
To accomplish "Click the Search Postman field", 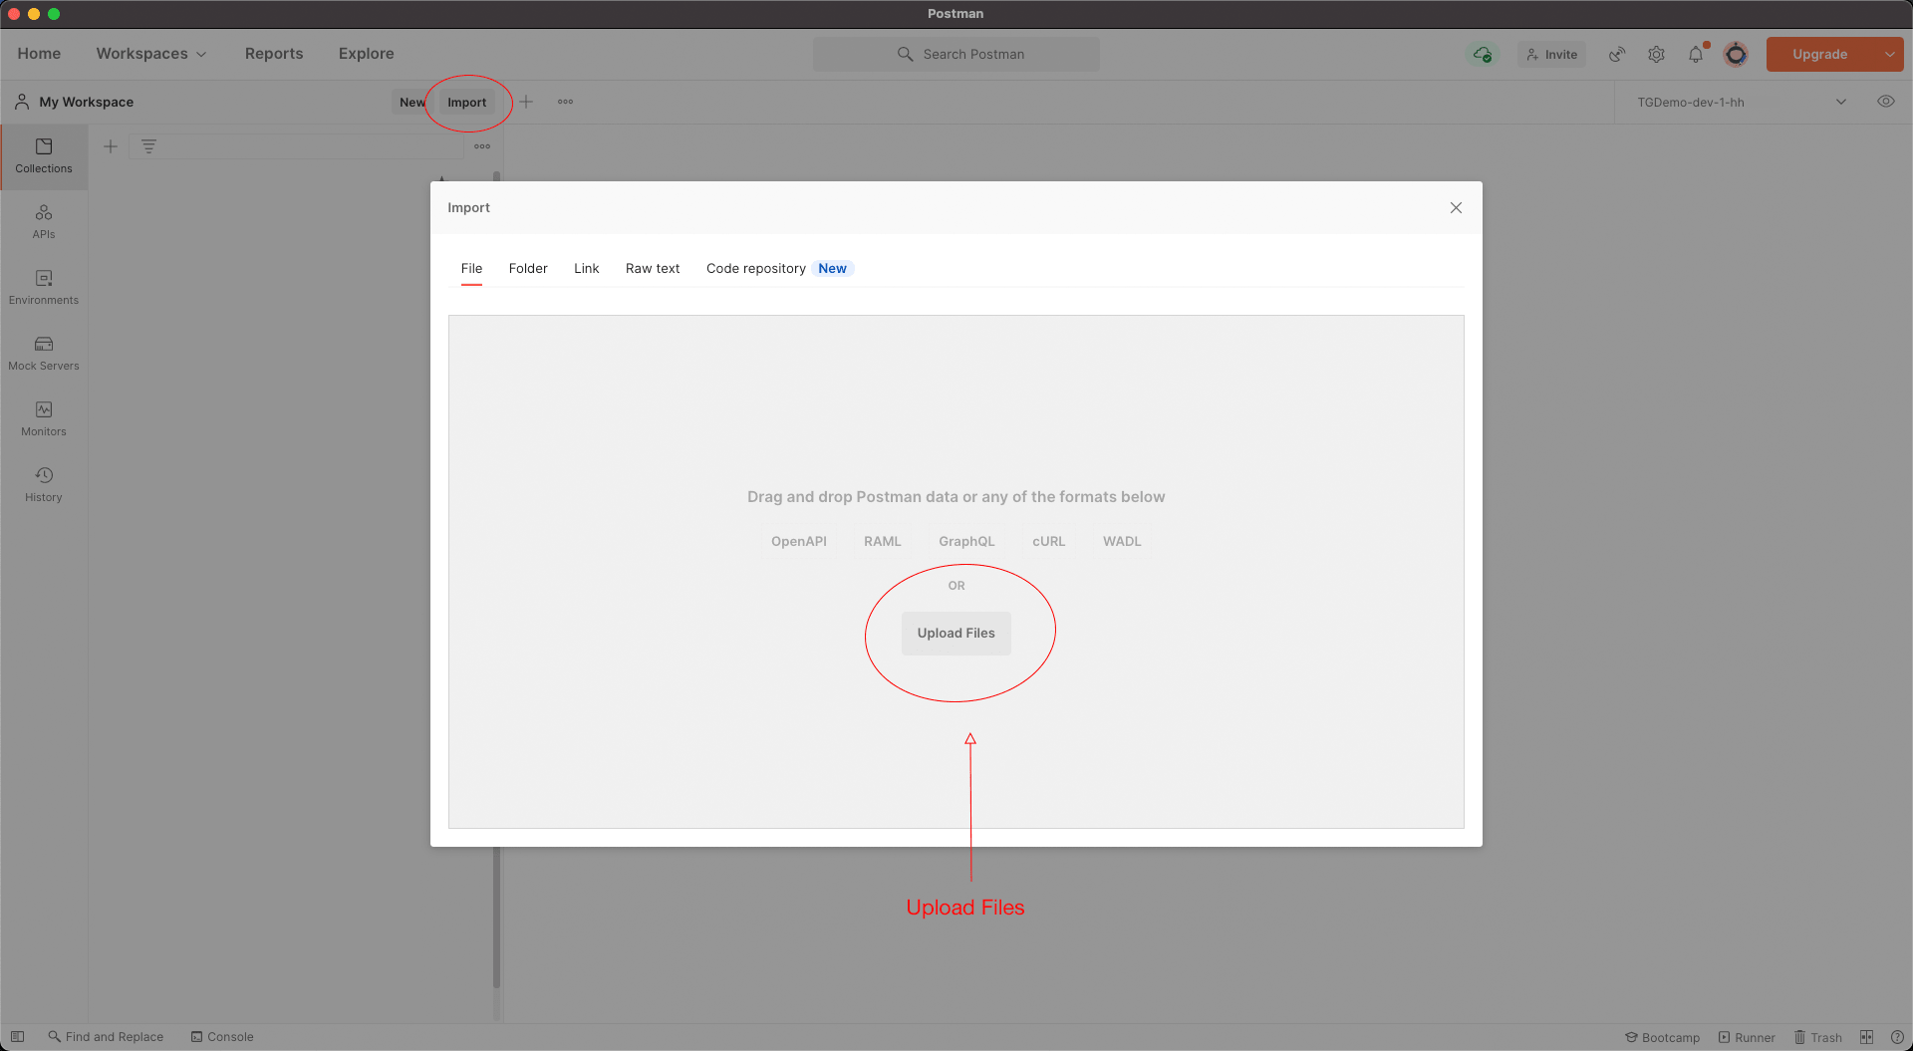I will pos(956,55).
